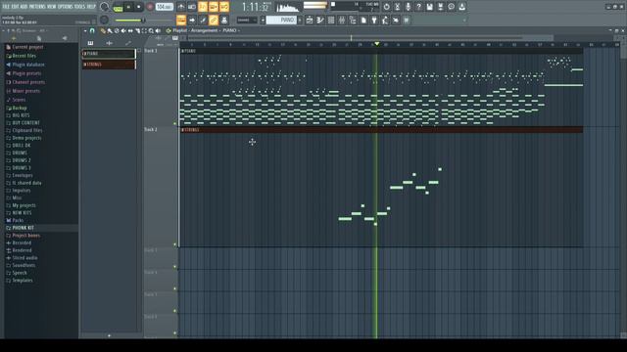
Task: Click the save project icon
Action: [x=429, y=7]
